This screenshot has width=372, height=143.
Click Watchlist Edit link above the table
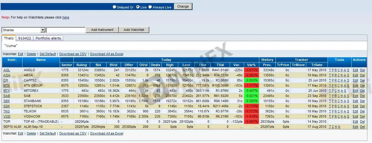20,54
